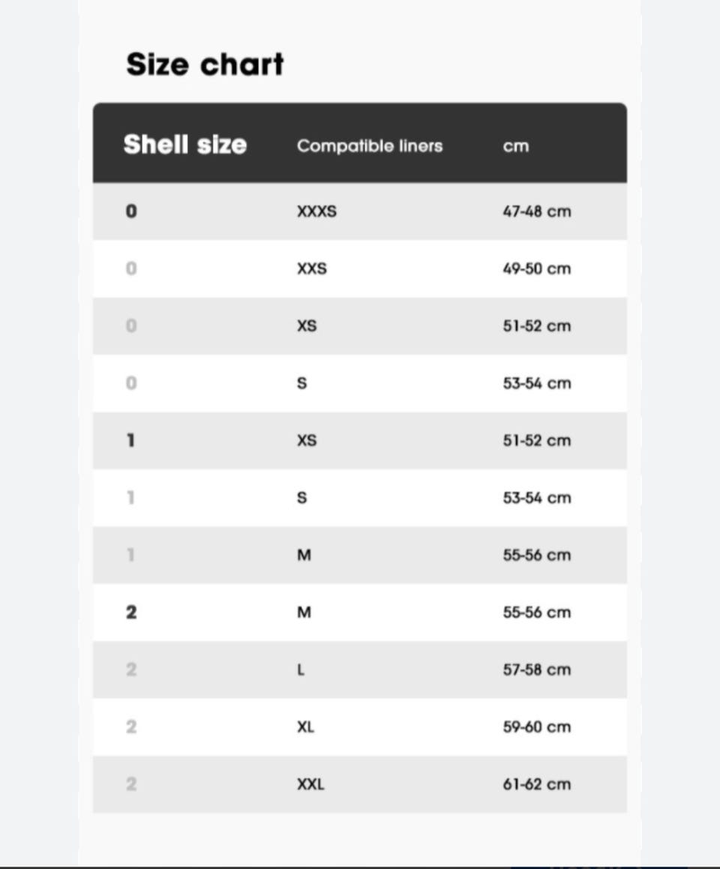Click the 47-48 cm measurement
The width and height of the screenshot is (720, 869).
[536, 211]
